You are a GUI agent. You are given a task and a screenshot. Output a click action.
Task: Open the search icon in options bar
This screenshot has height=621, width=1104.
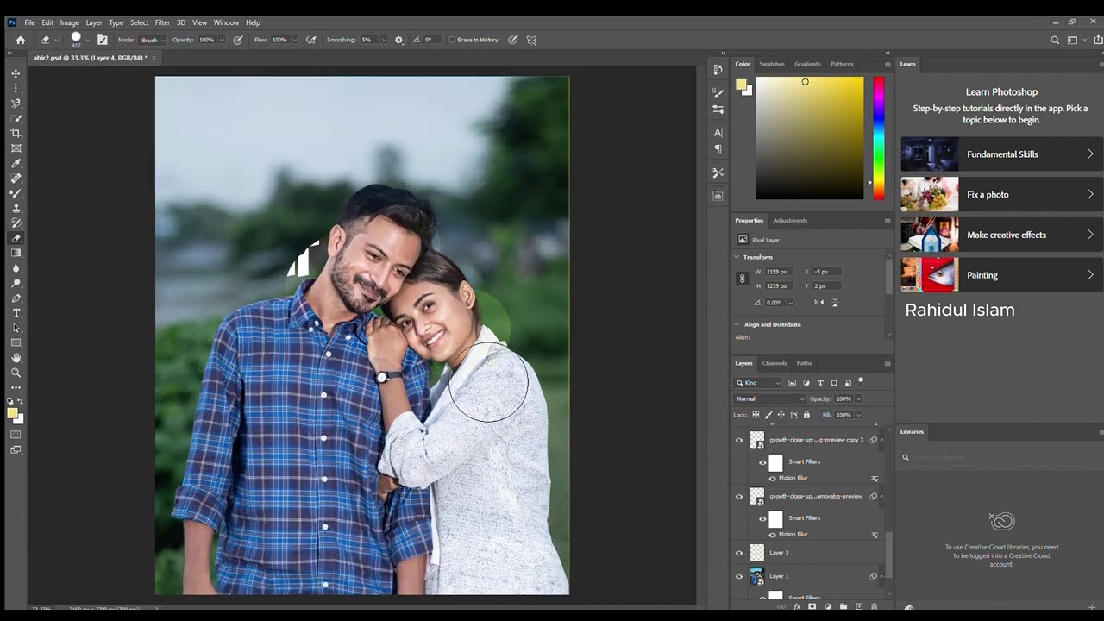coord(1055,40)
